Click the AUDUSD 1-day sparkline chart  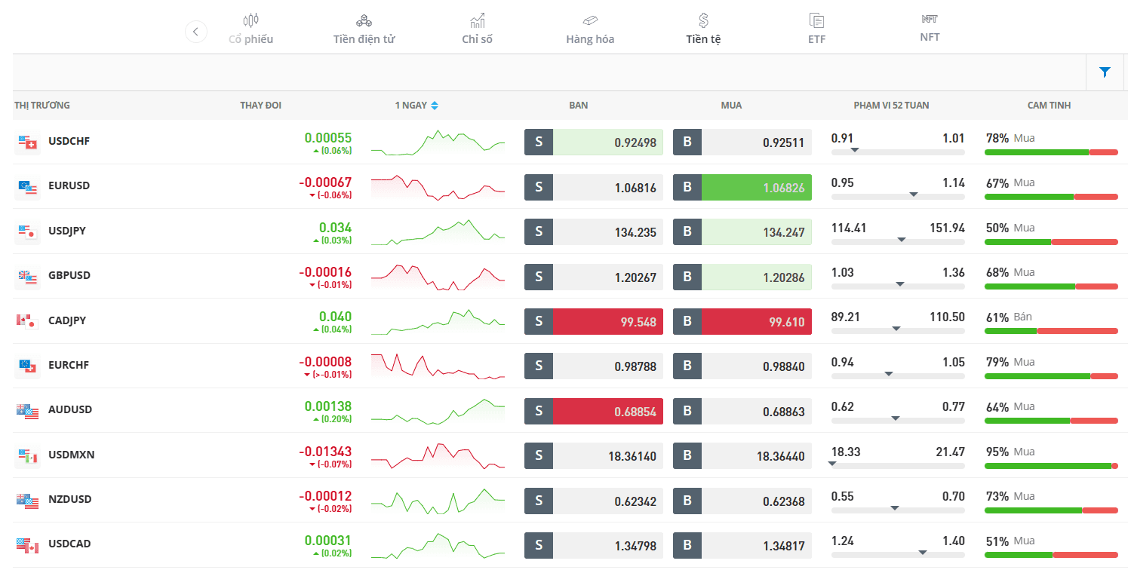(438, 411)
